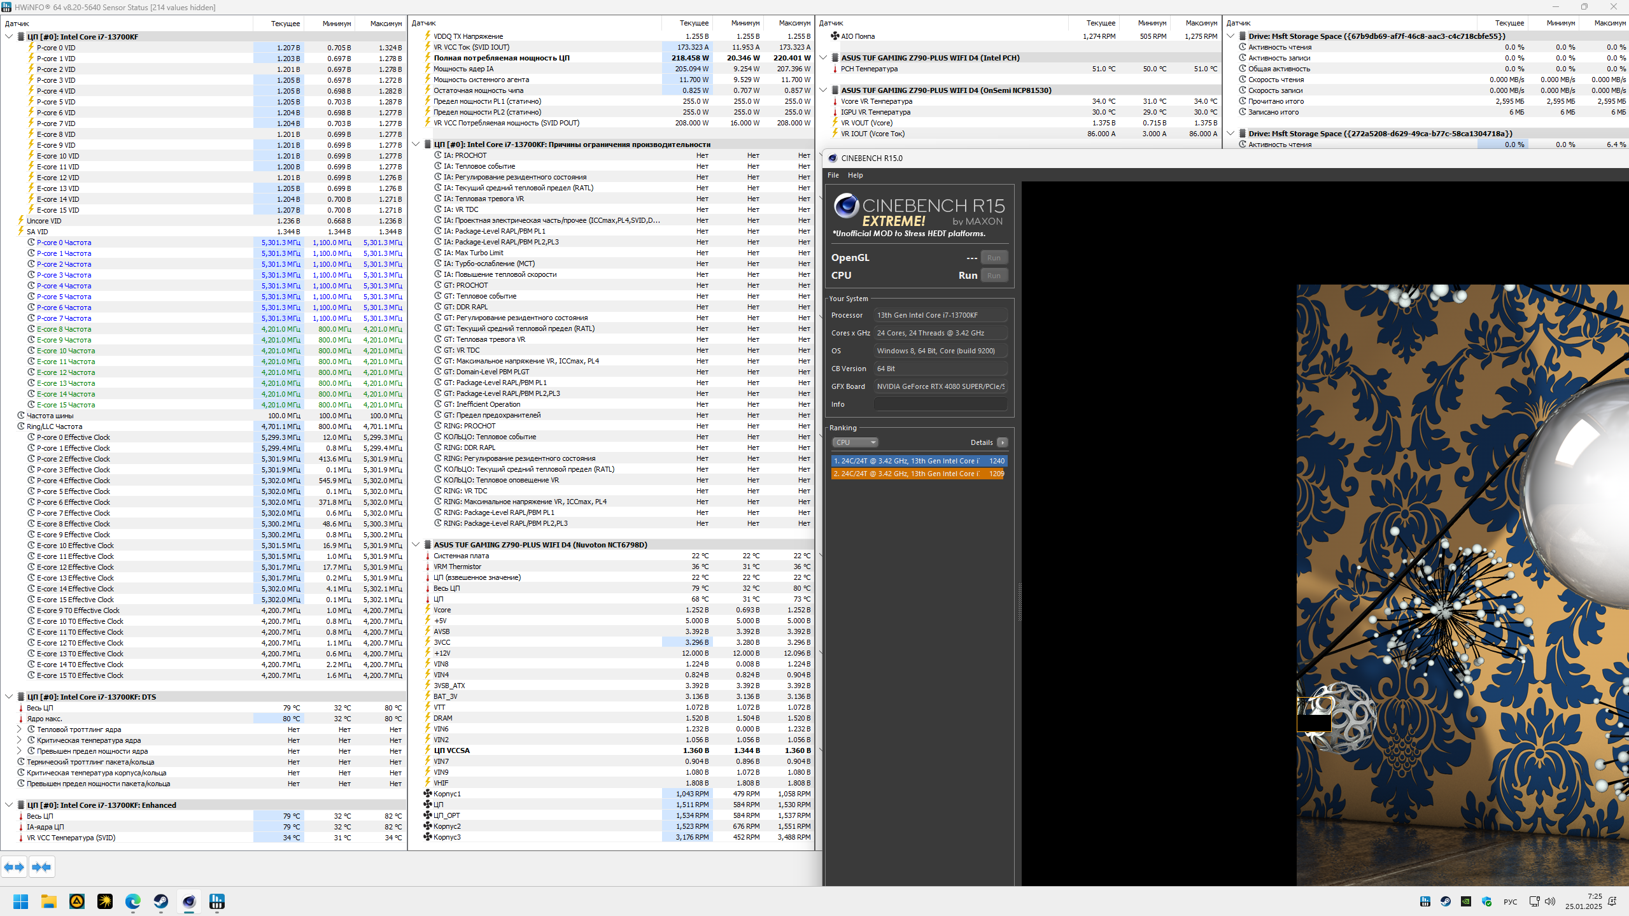Open the CPU ranking dropdown in Cinebench
This screenshot has height=916, width=1629.
(855, 442)
